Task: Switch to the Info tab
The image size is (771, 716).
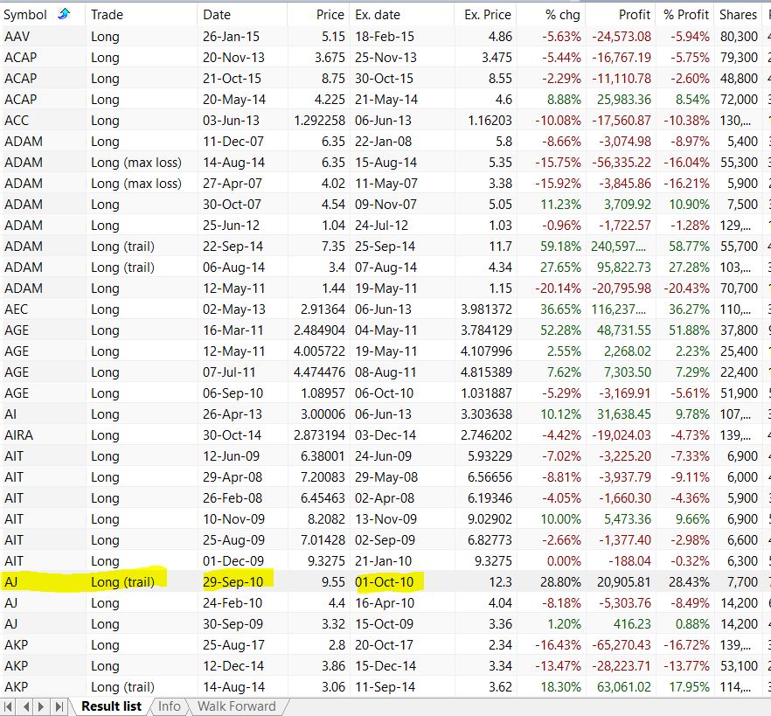Action: pyautogui.click(x=169, y=706)
